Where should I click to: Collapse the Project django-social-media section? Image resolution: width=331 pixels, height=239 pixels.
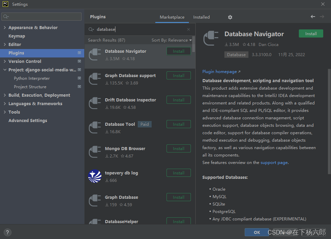5,70
